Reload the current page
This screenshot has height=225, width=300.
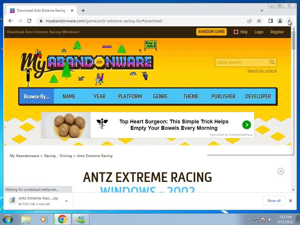[29, 21]
